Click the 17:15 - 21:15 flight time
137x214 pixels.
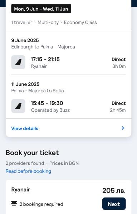click(45, 59)
